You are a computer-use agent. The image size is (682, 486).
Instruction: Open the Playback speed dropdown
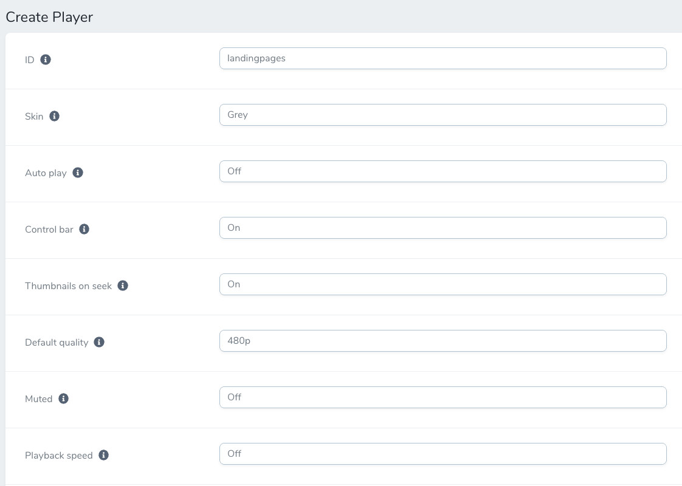tap(443, 454)
